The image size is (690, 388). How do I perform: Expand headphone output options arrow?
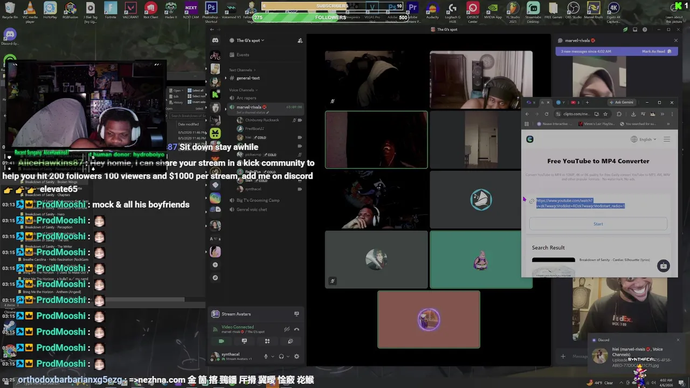click(287, 356)
